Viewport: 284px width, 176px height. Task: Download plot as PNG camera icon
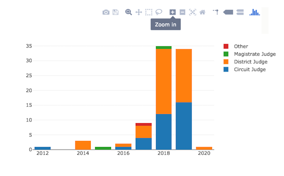106,12
